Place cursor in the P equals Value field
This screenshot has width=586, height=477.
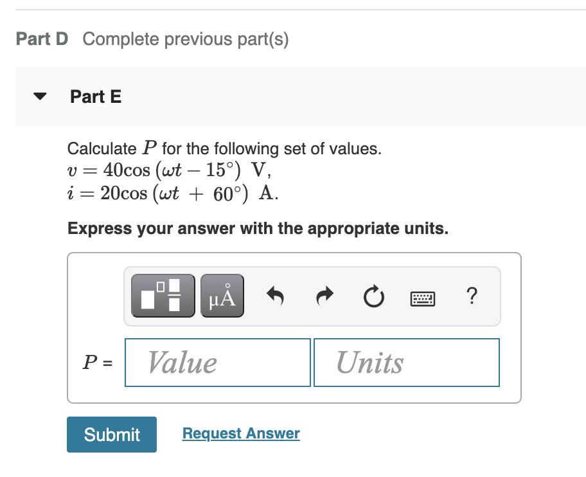point(217,362)
